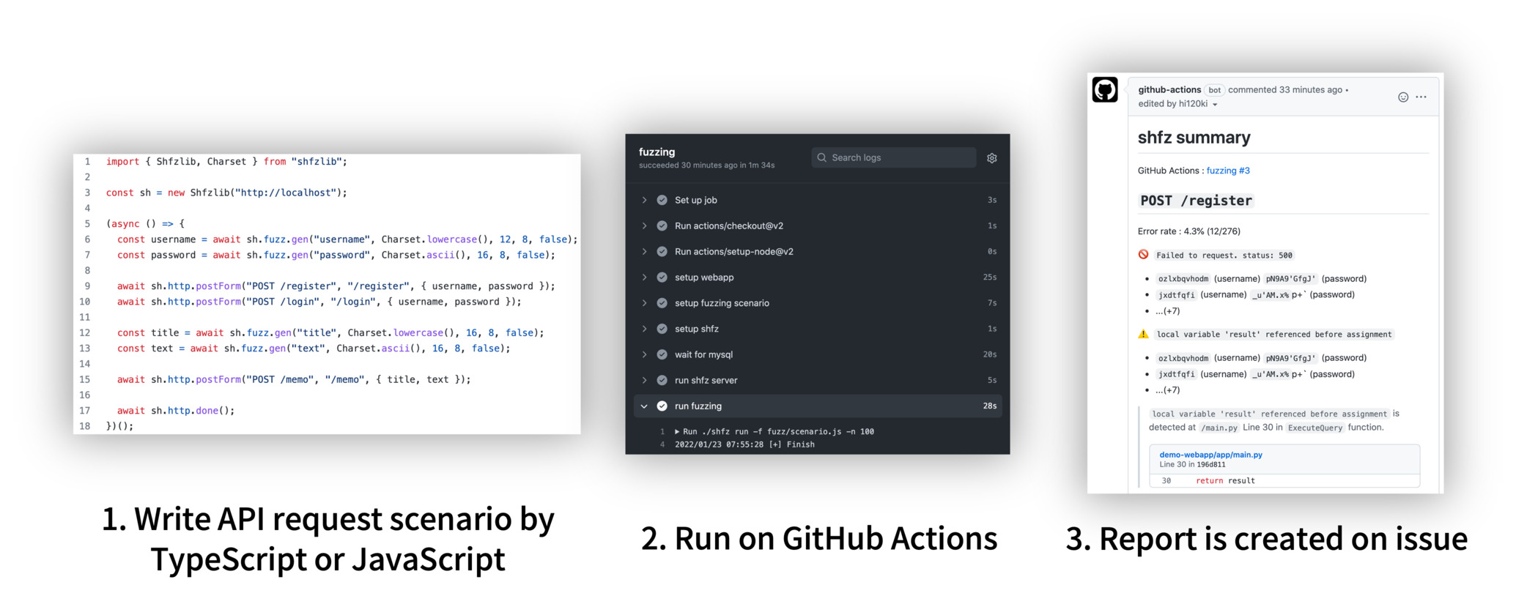Click the check icon beside setup fuzzing scenario

[662, 303]
